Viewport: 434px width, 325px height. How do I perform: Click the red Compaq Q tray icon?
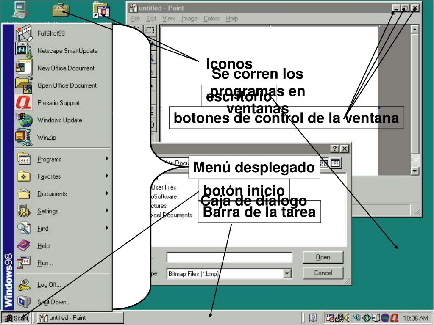pos(395,318)
